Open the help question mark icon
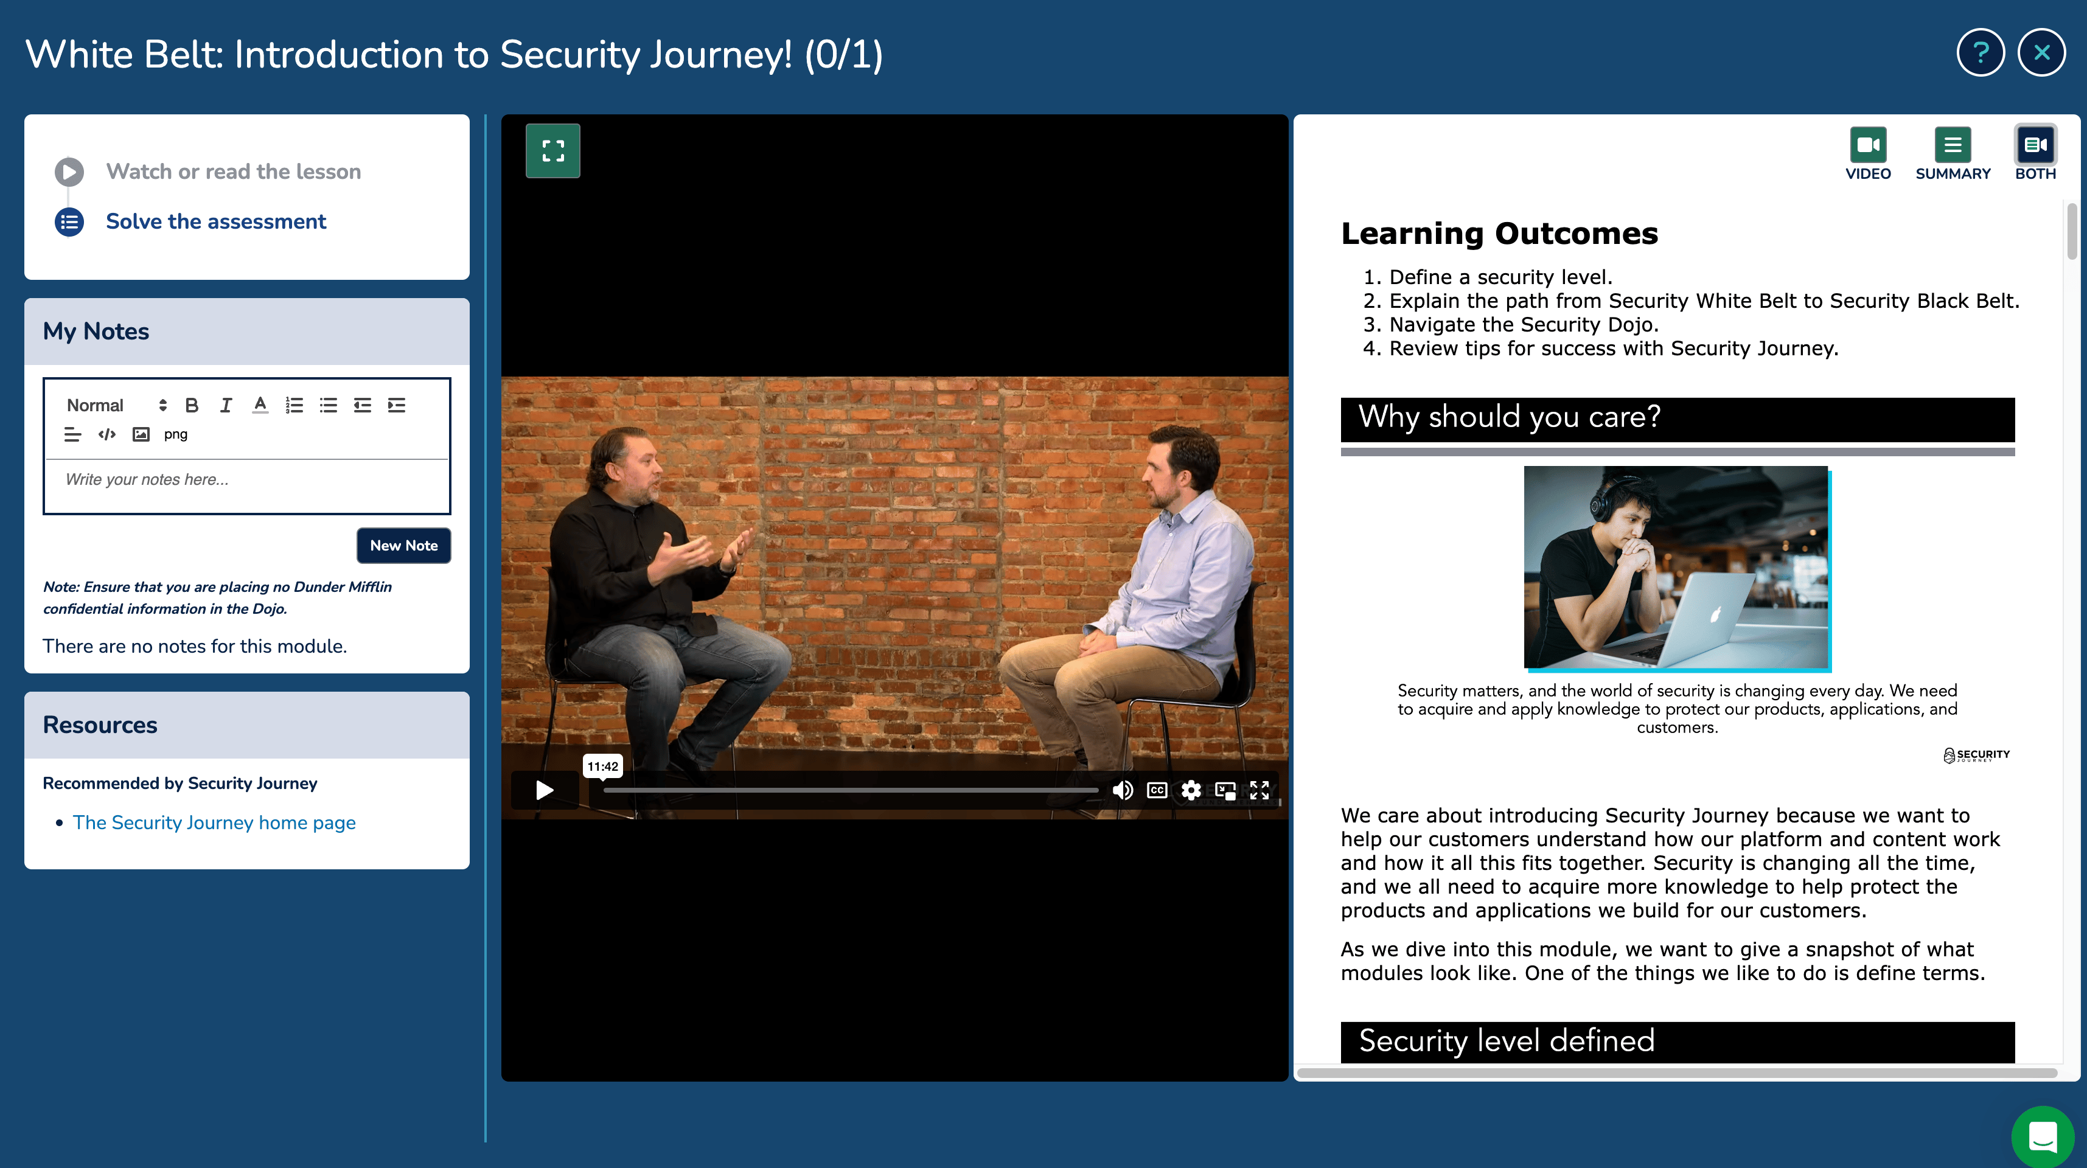Screen dimensions: 2087x1168 coord(1980,53)
